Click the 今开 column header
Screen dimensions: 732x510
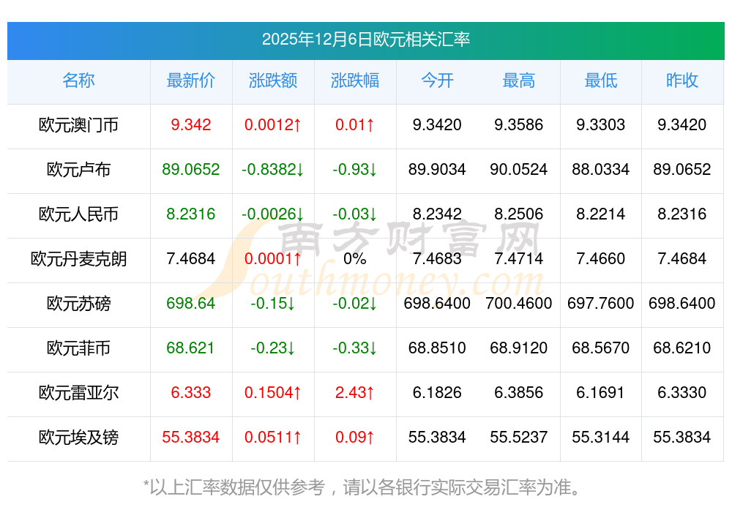[x=437, y=80]
